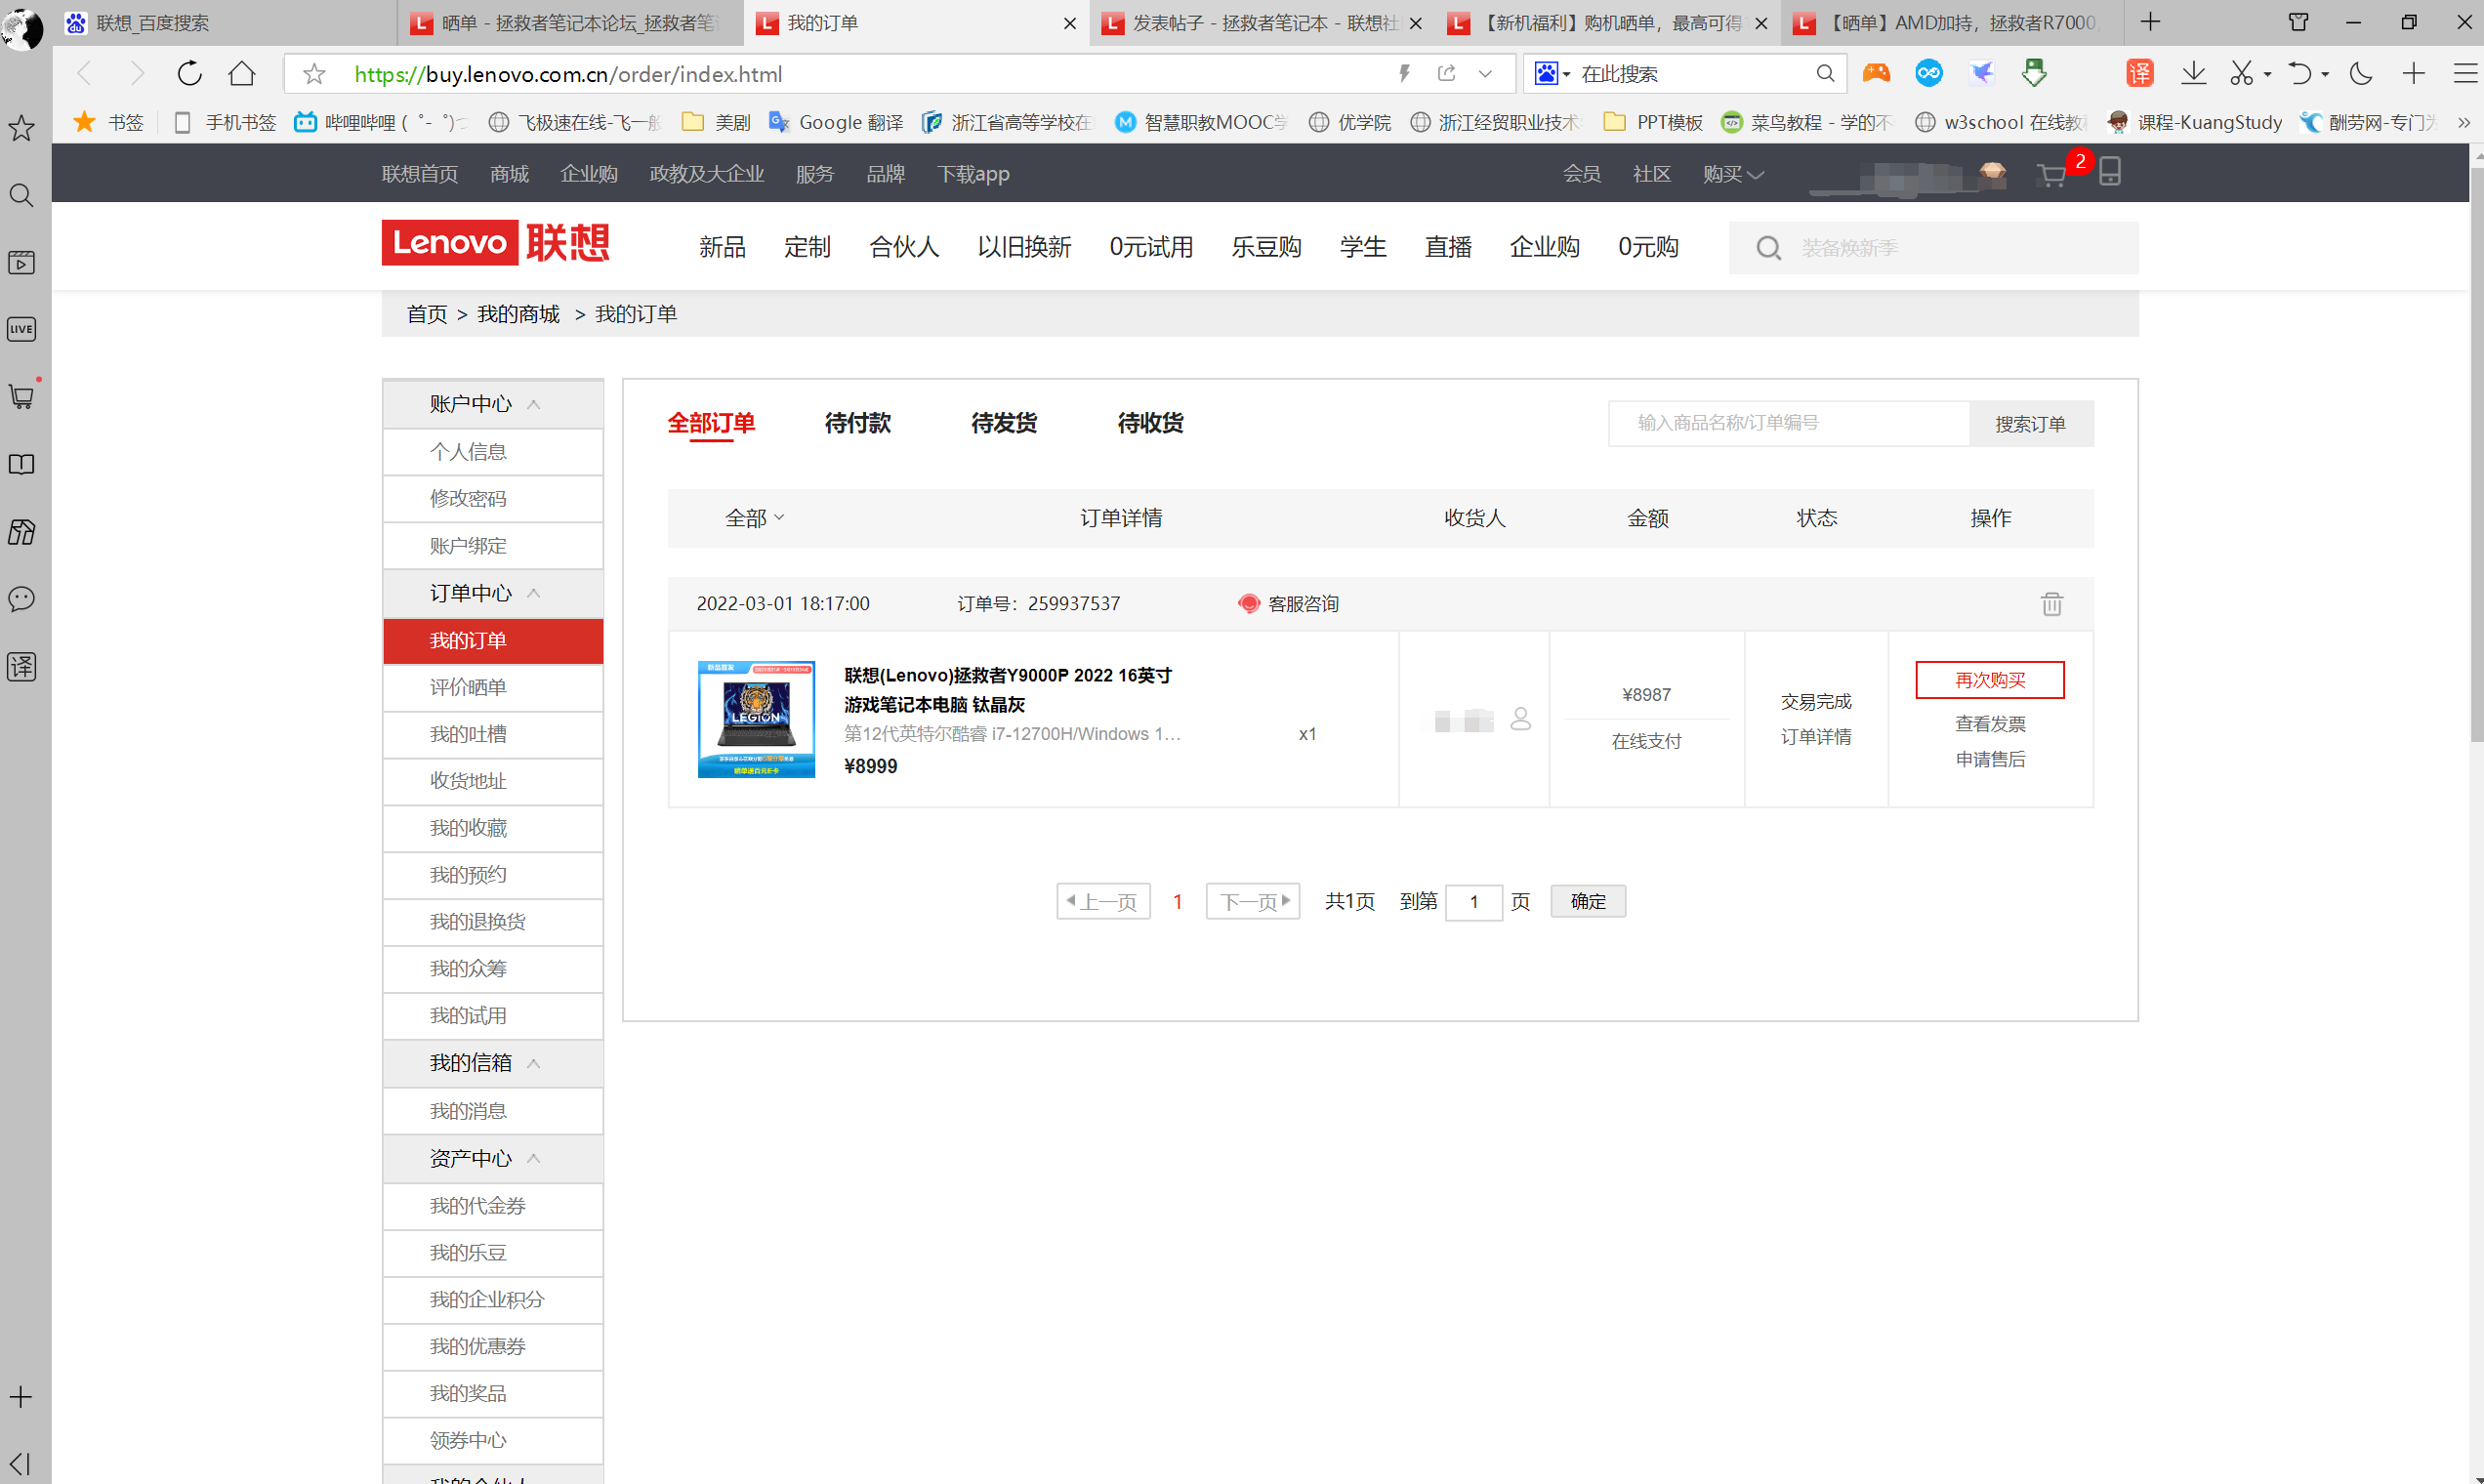Open 我的商城 breadcrumb link
The height and width of the screenshot is (1484, 2484).
coord(518,314)
